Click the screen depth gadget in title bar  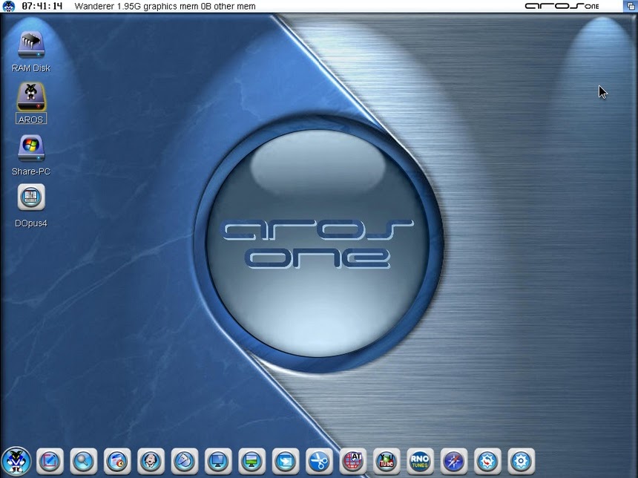click(630, 6)
